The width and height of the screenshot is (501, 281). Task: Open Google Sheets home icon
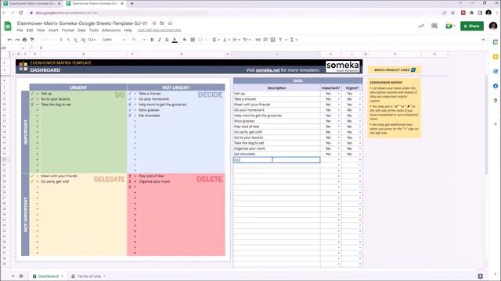[8, 26]
